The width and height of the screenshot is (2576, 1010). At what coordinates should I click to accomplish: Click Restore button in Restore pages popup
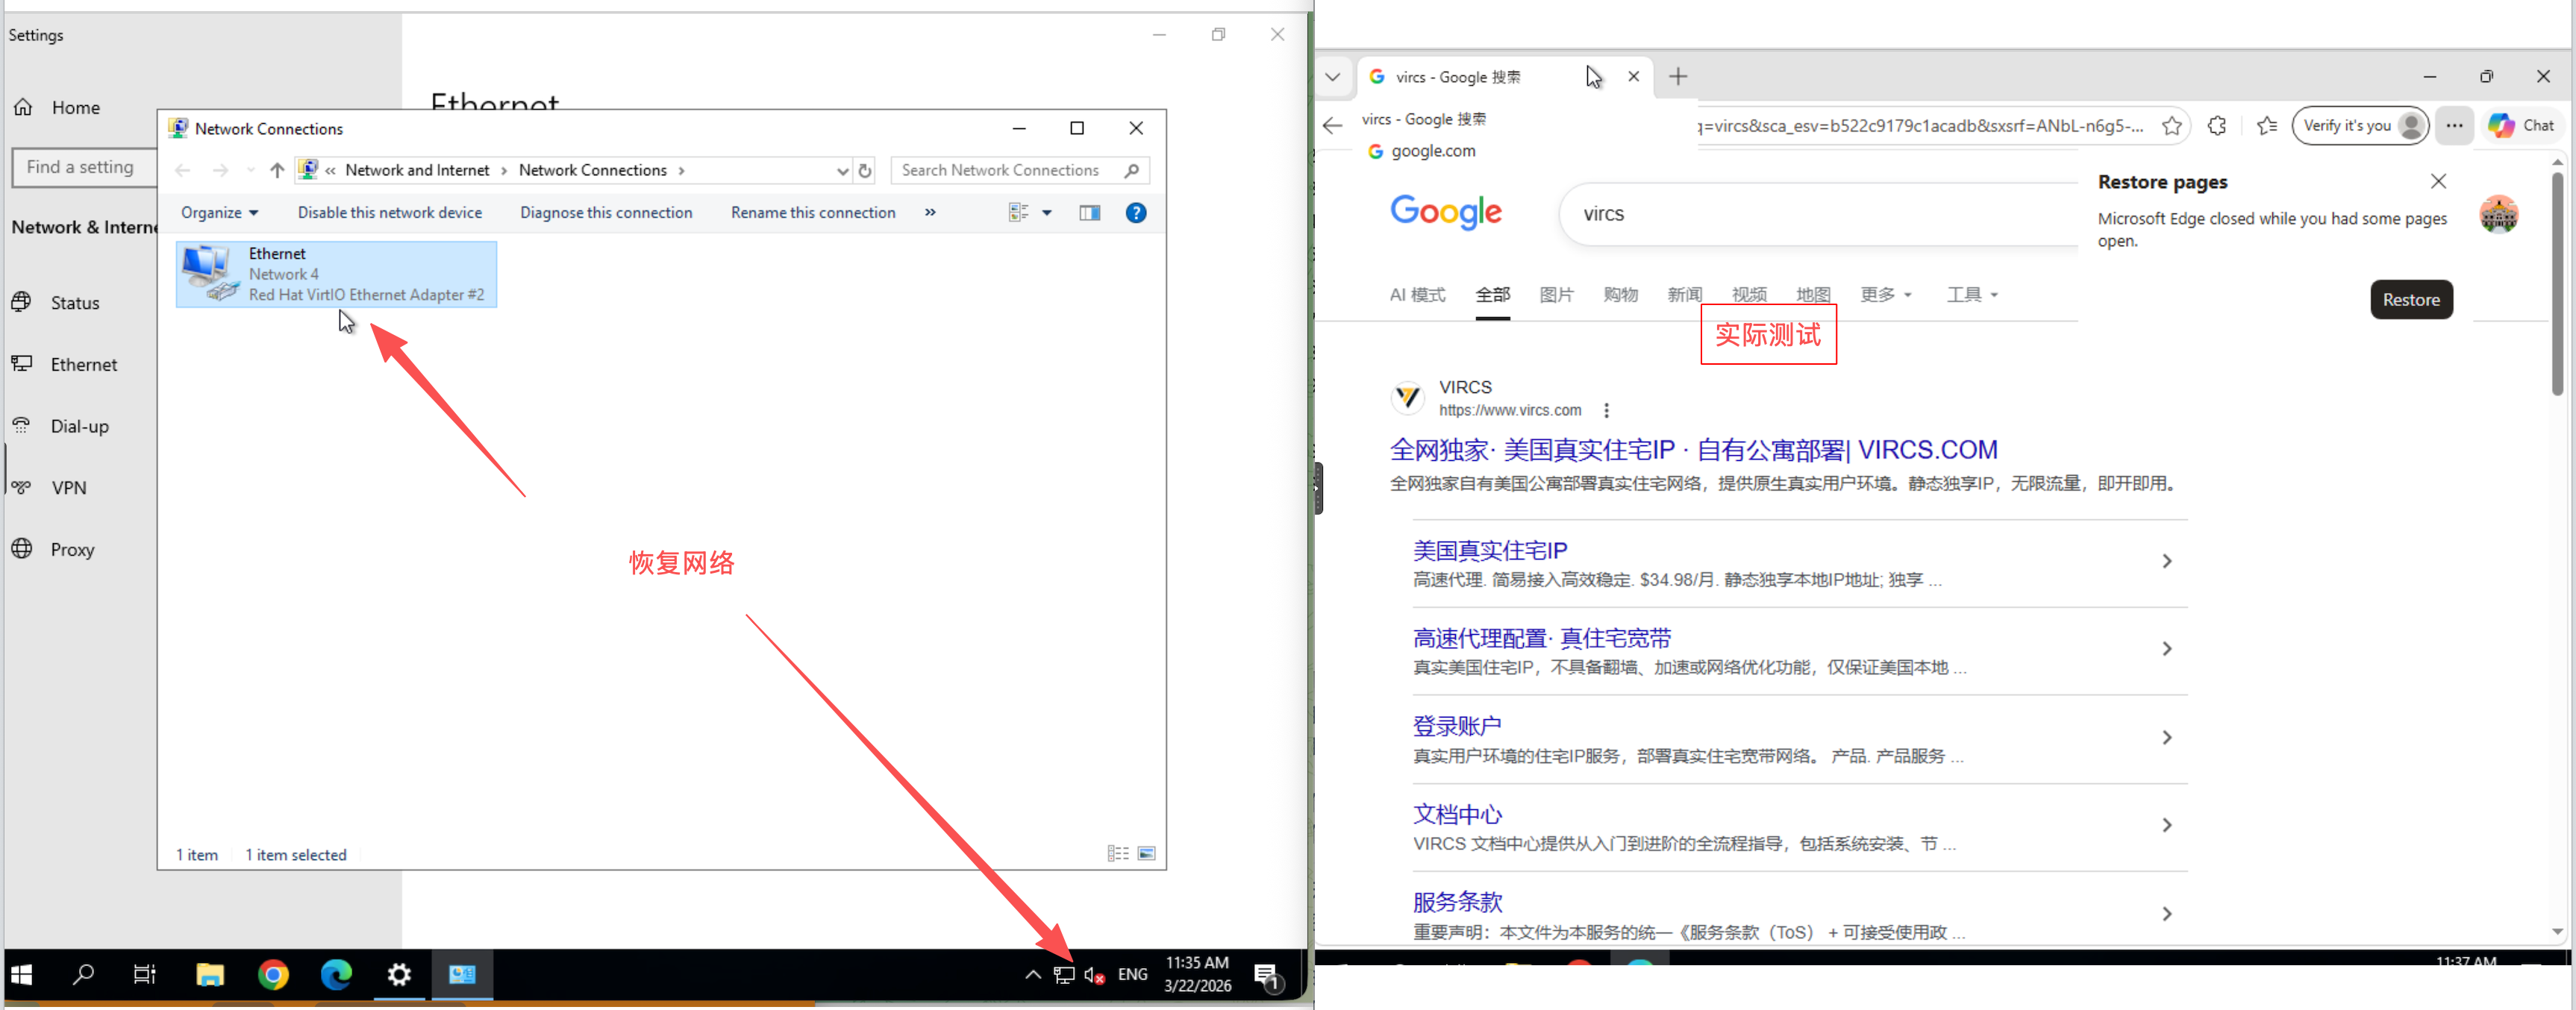[2410, 299]
